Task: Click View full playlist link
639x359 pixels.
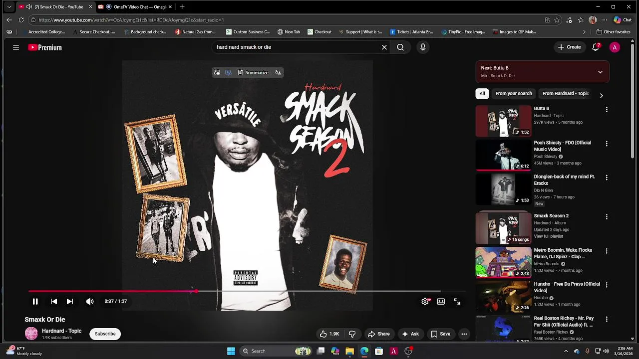Action: 548,236
